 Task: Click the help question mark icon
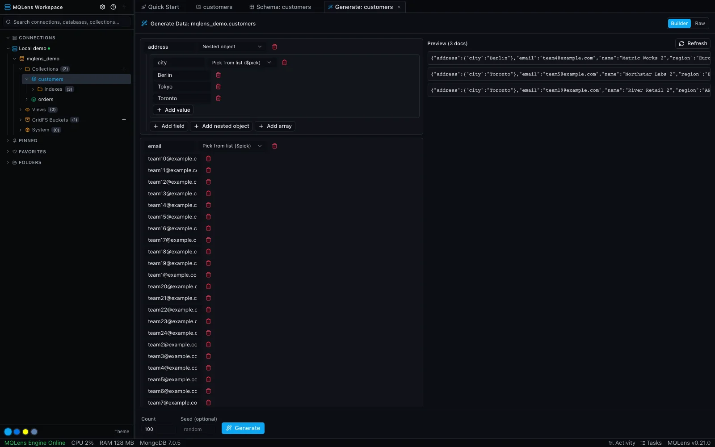(x=113, y=7)
